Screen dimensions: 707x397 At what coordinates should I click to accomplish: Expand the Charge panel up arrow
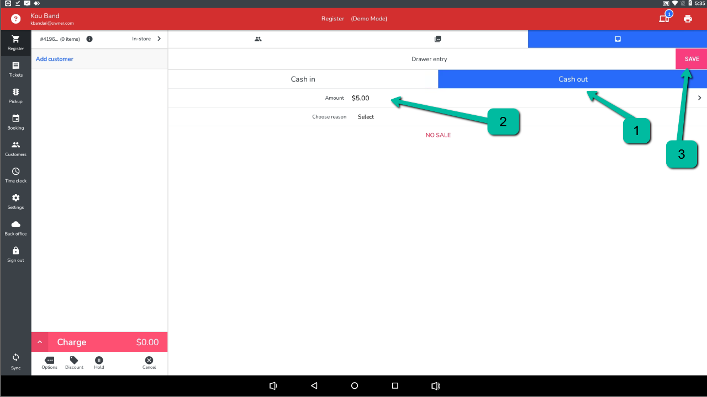[x=40, y=342]
